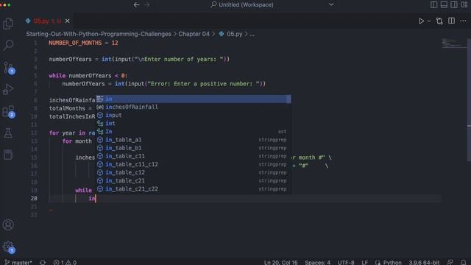The height and width of the screenshot is (265, 471).
Task: Switch to the 05.py editor tab
Action: (x=47, y=21)
